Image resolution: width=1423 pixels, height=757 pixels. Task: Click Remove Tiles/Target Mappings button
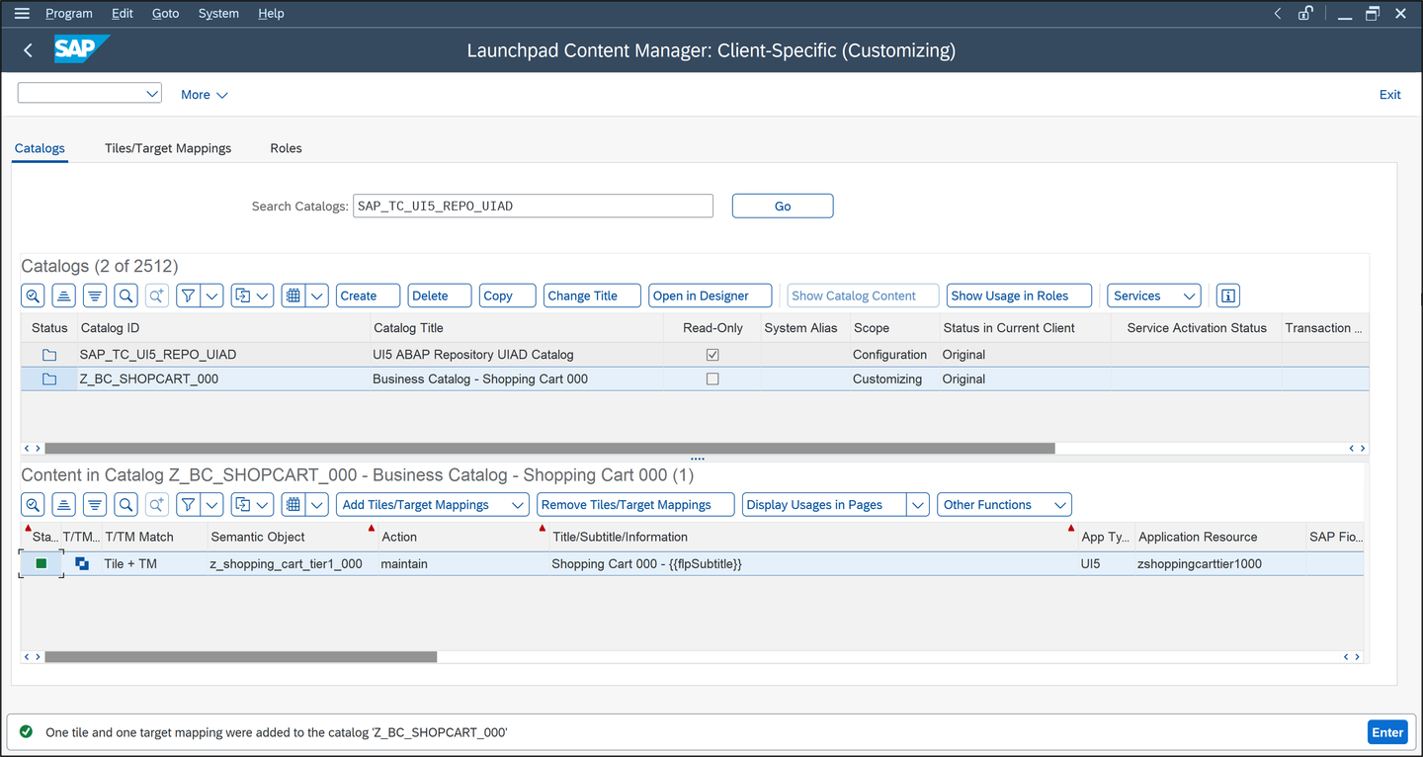(635, 505)
